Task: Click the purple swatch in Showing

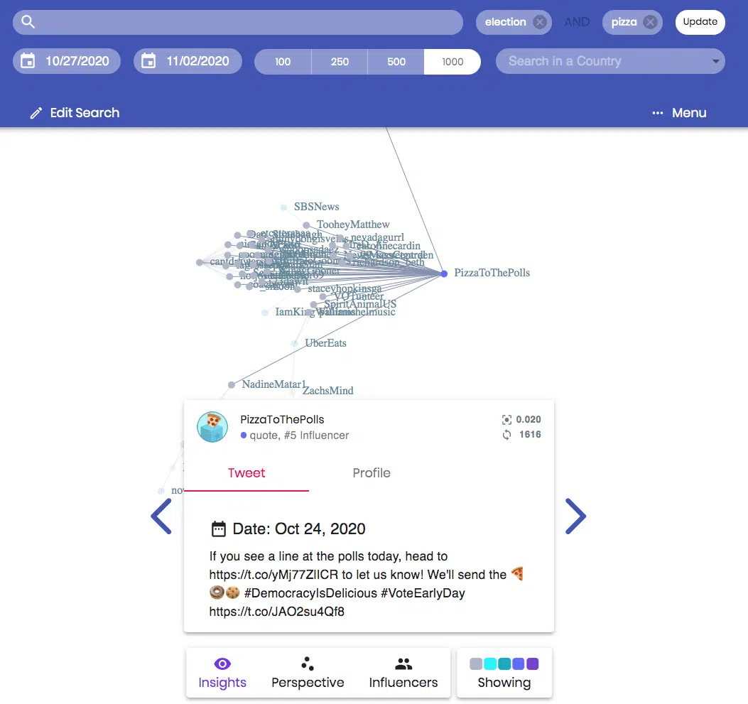Action: point(533,664)
